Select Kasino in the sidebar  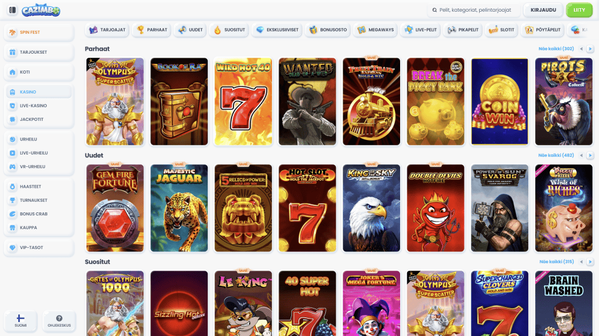(x=39, y=92)
